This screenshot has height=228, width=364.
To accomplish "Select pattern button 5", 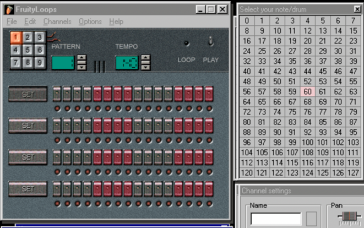I will pos(28,50).
